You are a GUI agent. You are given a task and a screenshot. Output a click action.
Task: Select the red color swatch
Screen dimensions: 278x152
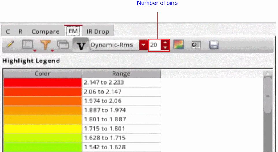click(42, 83)
